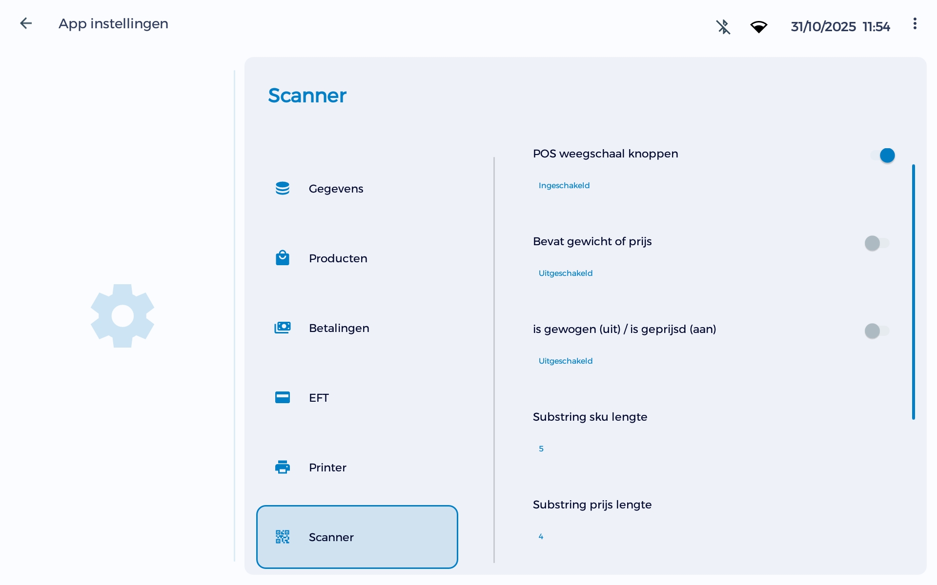Open the Betalingen settings section

click(339, 328)
